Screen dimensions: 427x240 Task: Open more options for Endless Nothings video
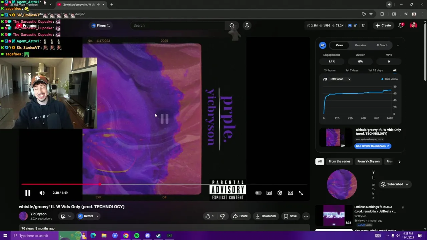(x=403, y=207)
